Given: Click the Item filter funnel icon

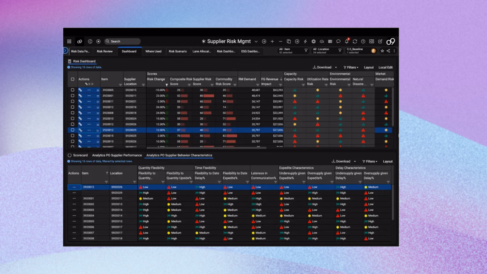Looking at the screenshot, I should (306, 50).
